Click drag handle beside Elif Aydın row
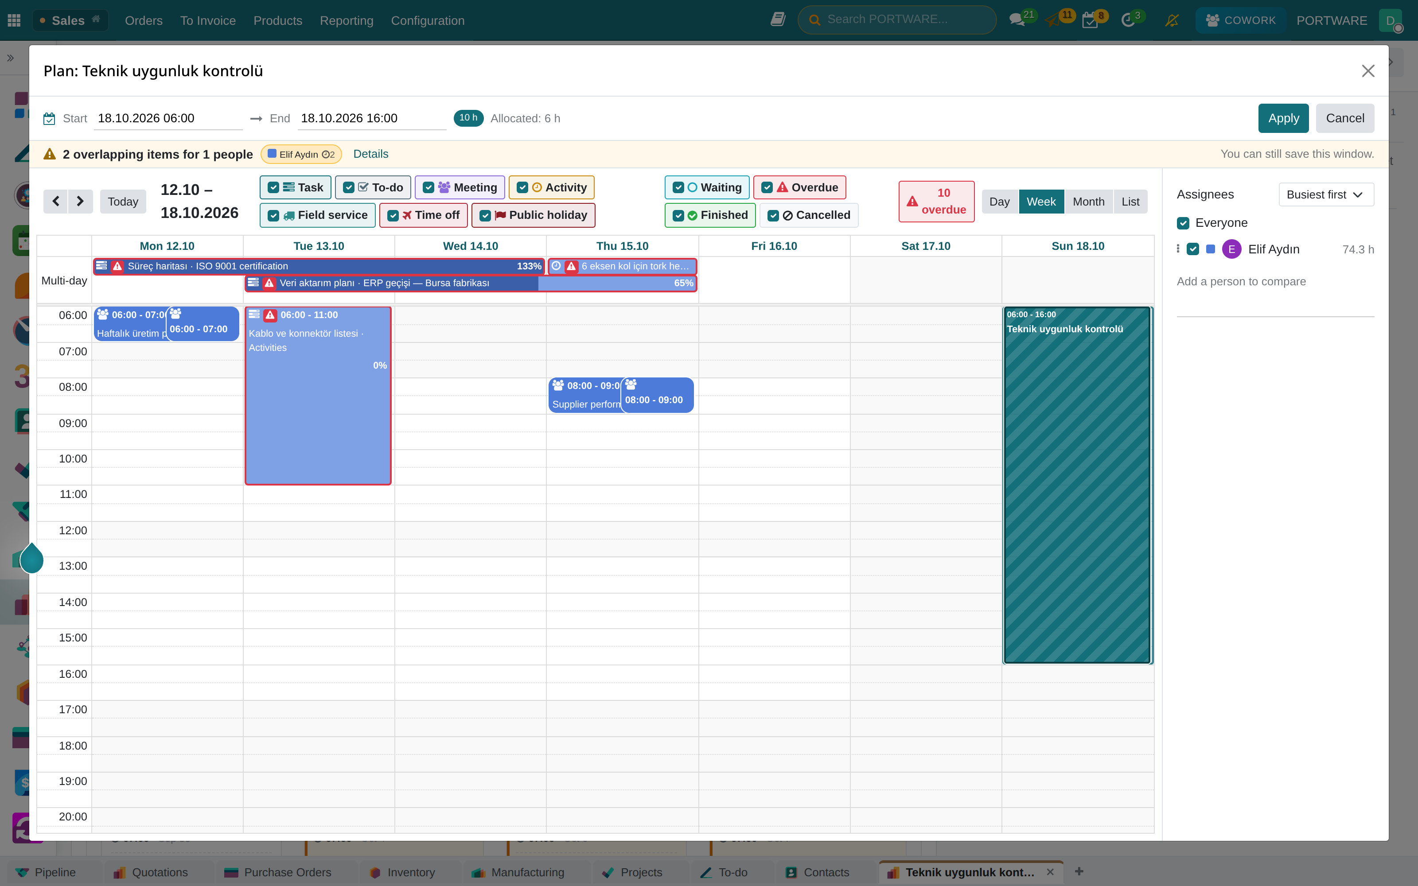This screenshot has width=1418, height=886. point(1178,249)
